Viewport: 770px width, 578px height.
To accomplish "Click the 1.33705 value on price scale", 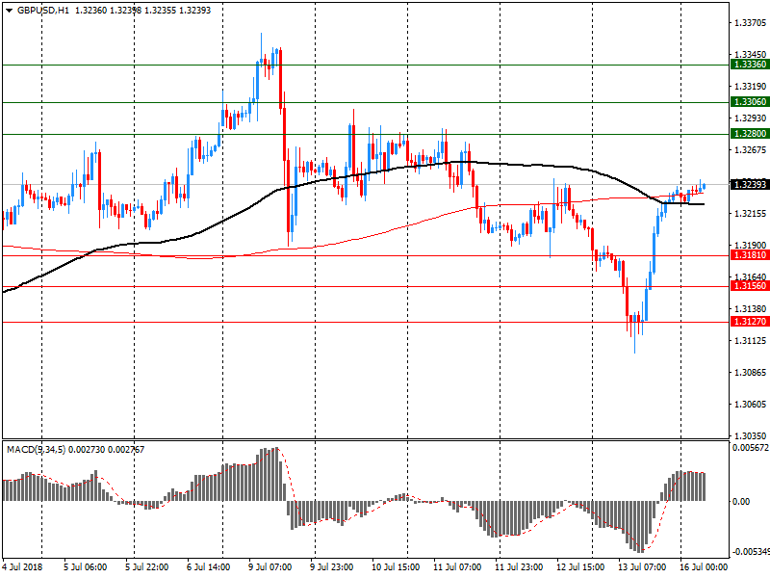I will pos(749,22).
